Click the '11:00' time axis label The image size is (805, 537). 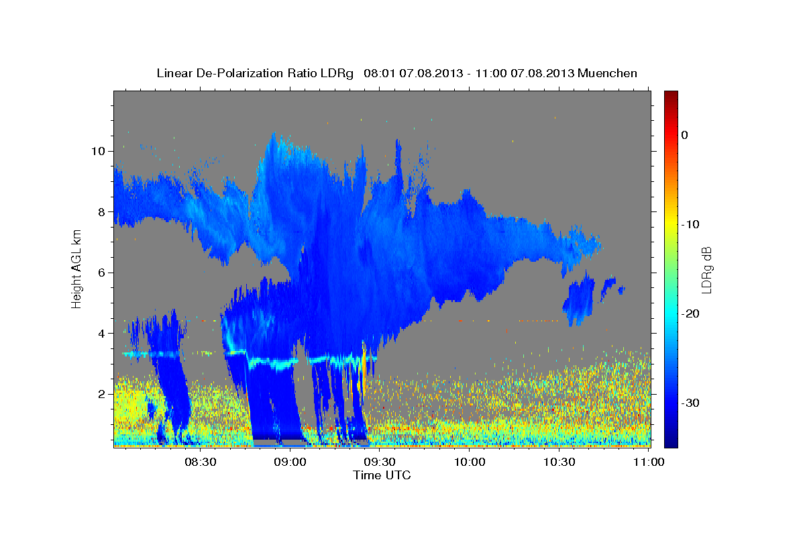coord(649,462)
